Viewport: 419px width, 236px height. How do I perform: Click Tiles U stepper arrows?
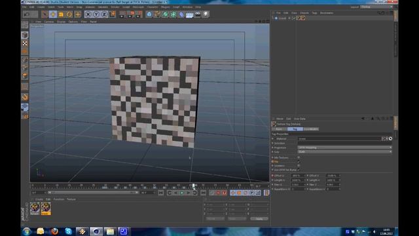click(x=304, y=184)
